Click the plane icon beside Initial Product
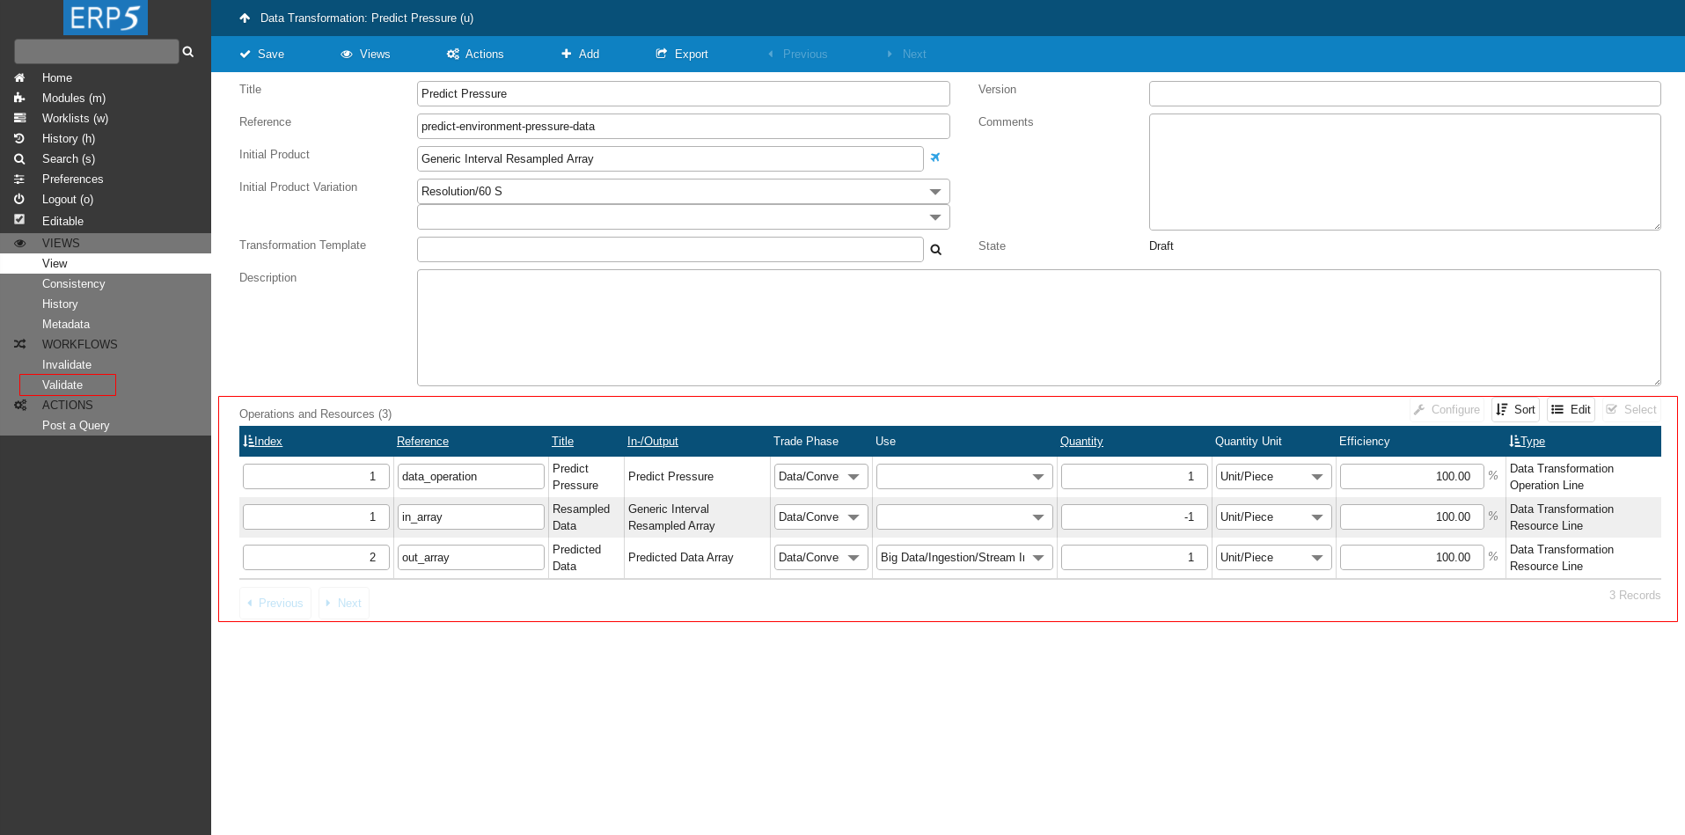The height and width of the screenshot is (835, 1685). (x=935, y=157)
